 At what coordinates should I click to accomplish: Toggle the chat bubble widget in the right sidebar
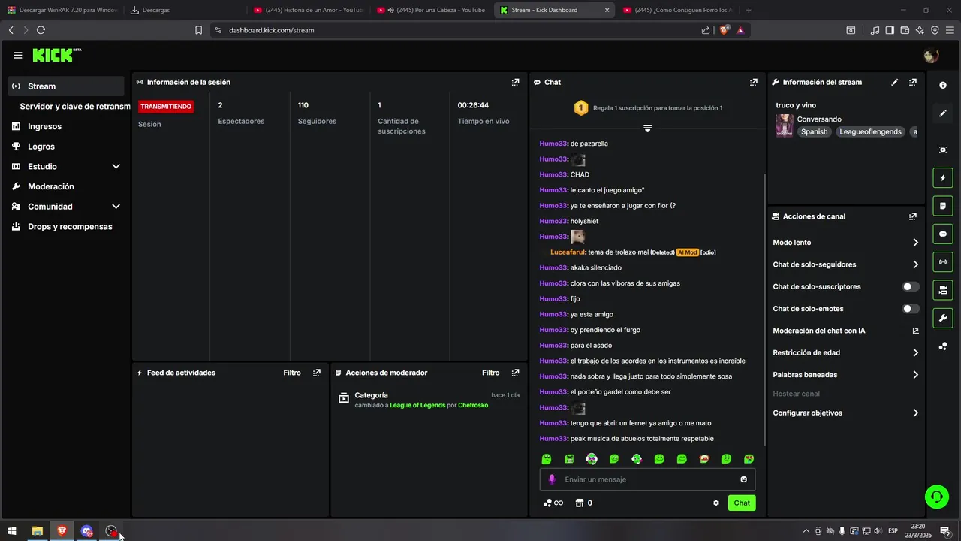[943, 234]
